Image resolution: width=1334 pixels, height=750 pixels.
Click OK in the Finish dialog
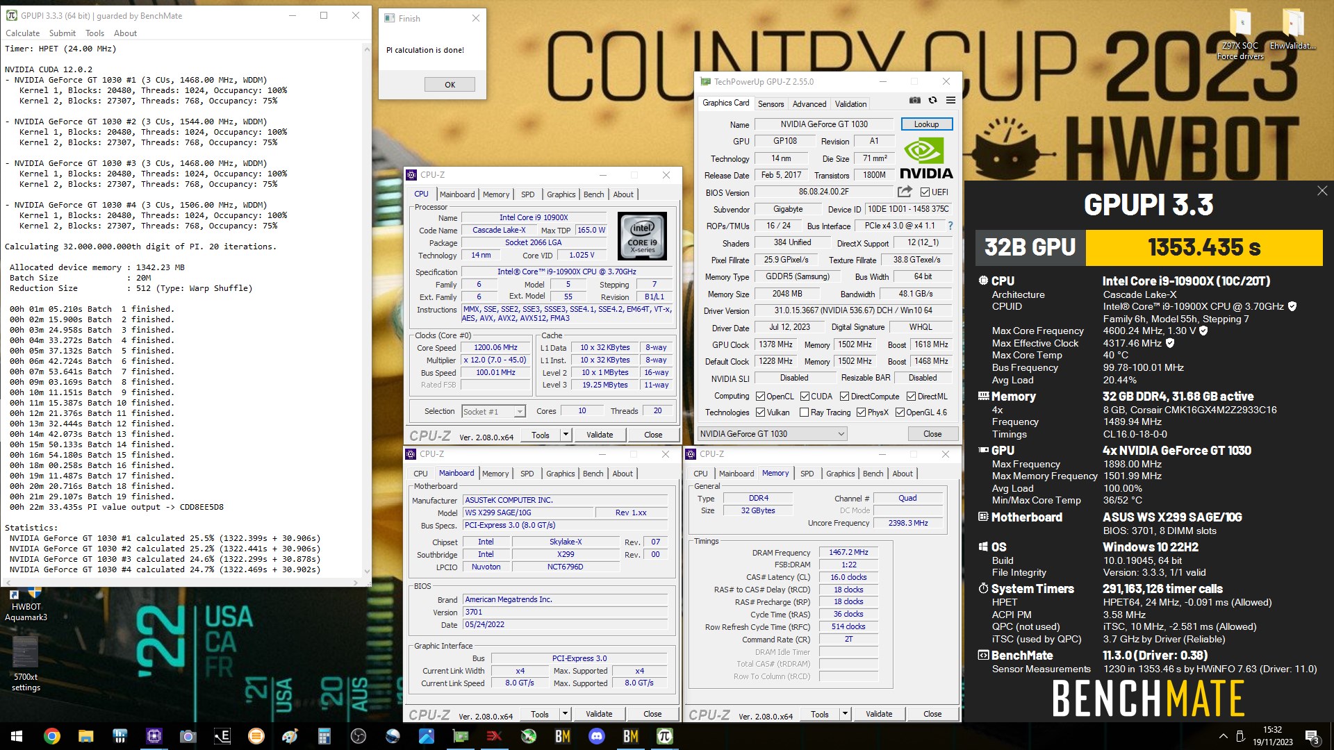tap(450, 85)
